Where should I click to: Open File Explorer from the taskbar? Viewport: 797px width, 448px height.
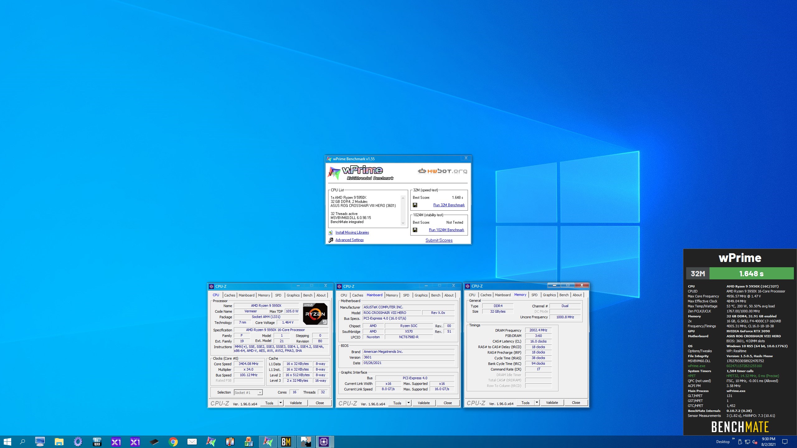[59, 441]
